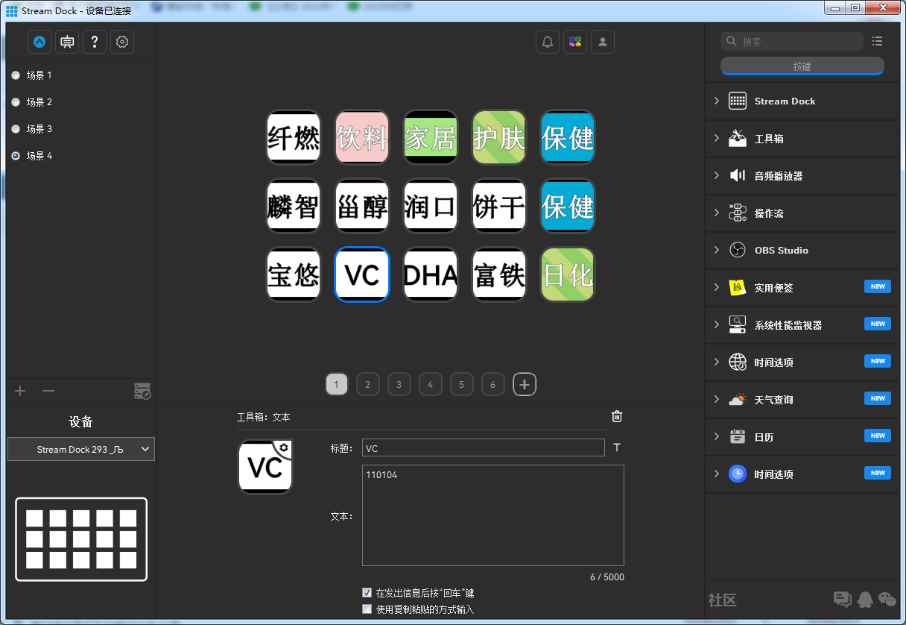Select the 日化 key

(568, 275)
